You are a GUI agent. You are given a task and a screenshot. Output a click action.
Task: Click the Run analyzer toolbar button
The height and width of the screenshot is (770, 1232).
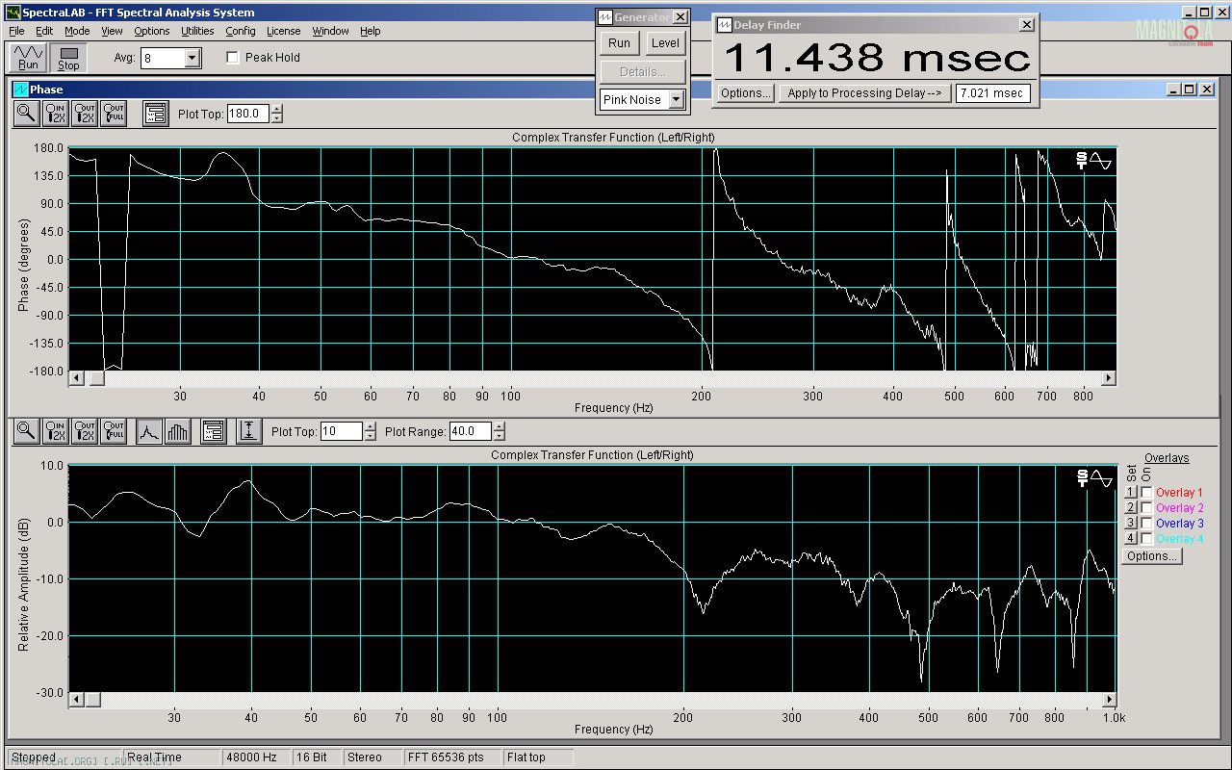(x=28, y=58)
